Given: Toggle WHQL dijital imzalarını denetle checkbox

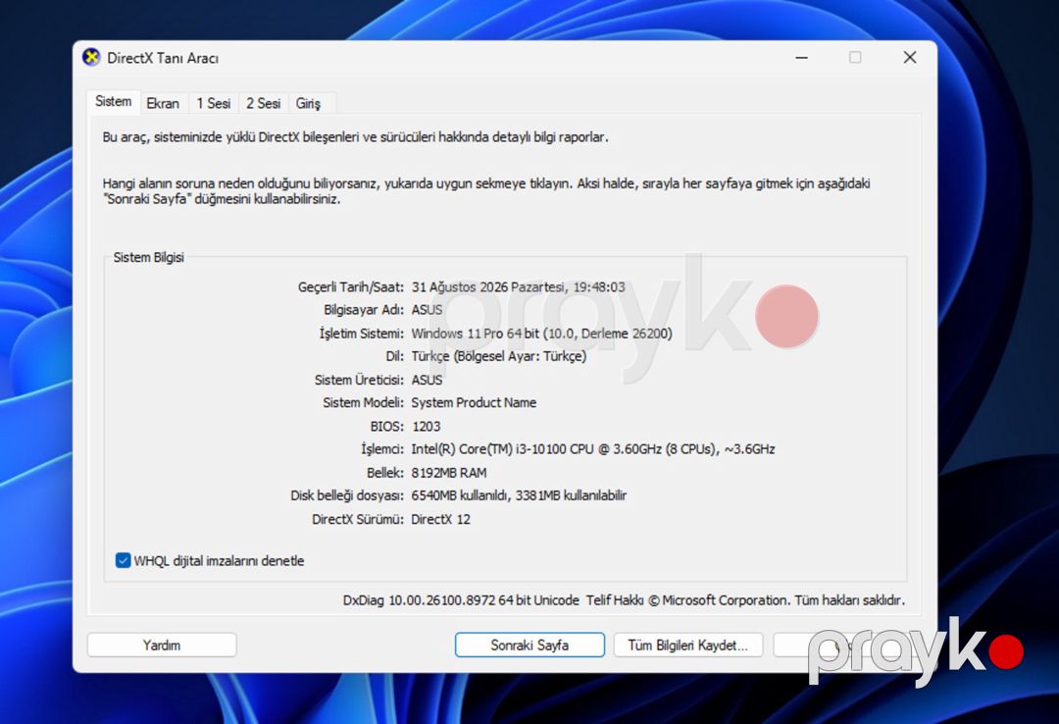Looking at the screenshot, I should pyautogui.click(x=123, y=560).
